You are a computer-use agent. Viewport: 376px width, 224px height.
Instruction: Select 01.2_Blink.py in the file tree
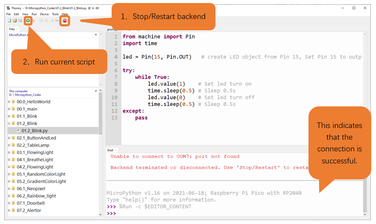(53, 131)
